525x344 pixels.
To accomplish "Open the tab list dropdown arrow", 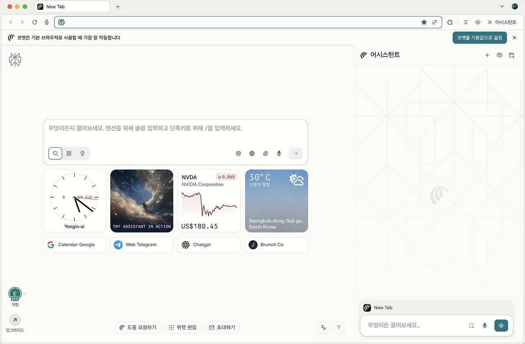I will [x=502, y=7].
